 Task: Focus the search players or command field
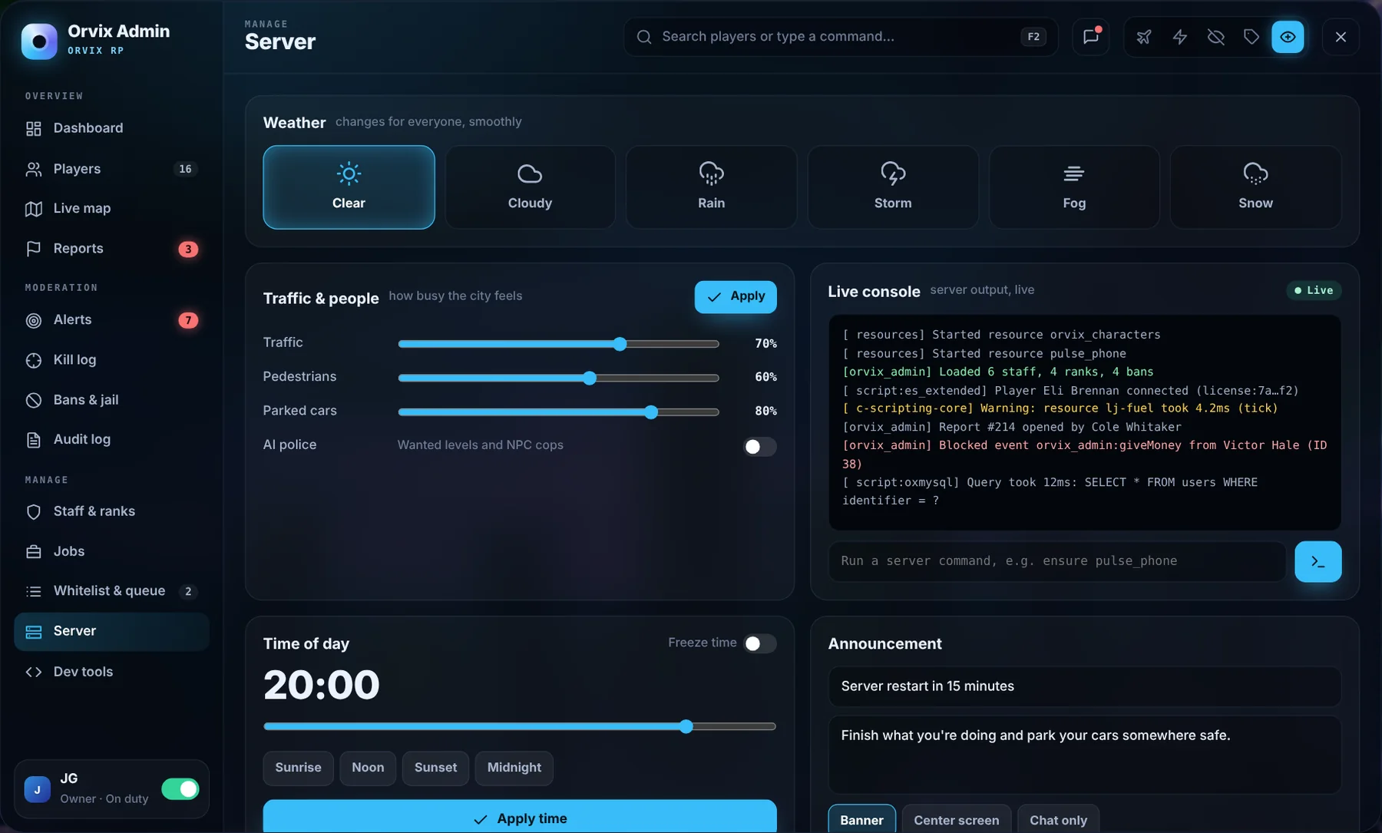(x=841, y=37)
